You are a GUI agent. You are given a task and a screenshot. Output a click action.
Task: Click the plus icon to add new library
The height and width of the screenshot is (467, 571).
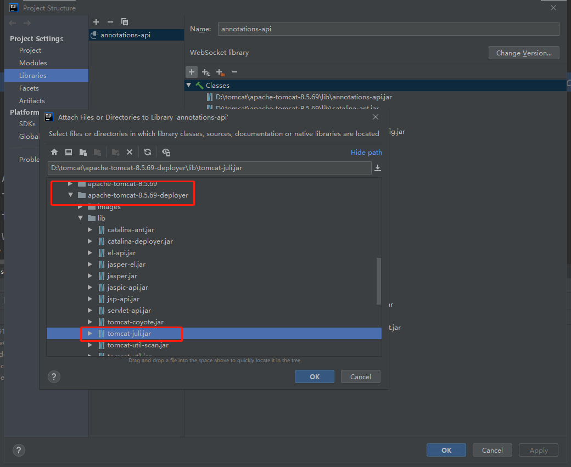tap(96, 22)
